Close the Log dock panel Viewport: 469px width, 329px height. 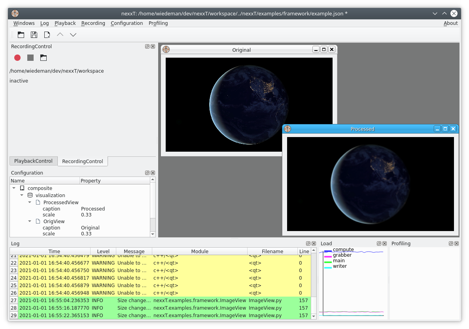point(314,244)
